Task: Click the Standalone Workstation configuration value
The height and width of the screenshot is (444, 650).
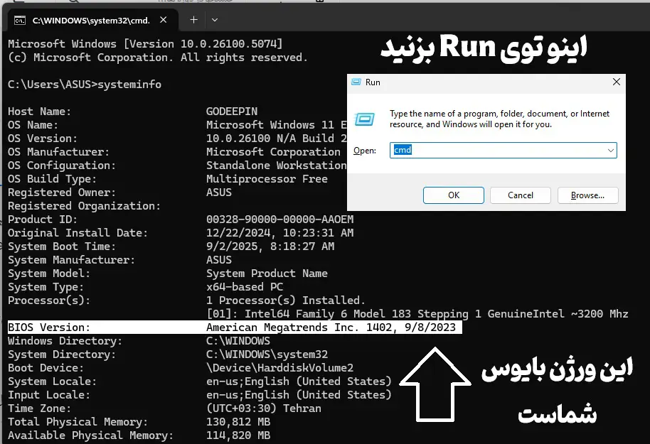Action: pyautogui.click(x=277, y=166)
